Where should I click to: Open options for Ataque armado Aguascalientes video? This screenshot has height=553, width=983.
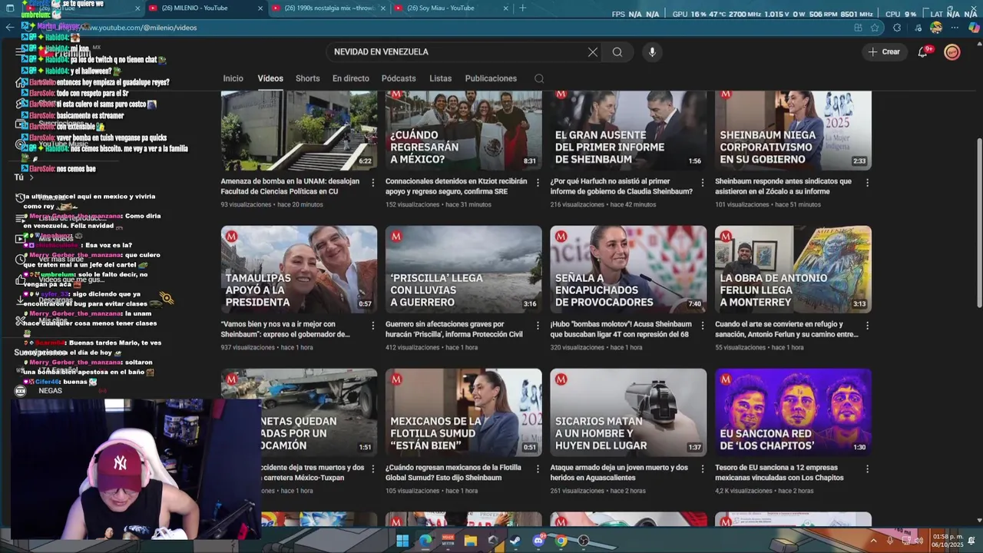(x=703, y=469)
